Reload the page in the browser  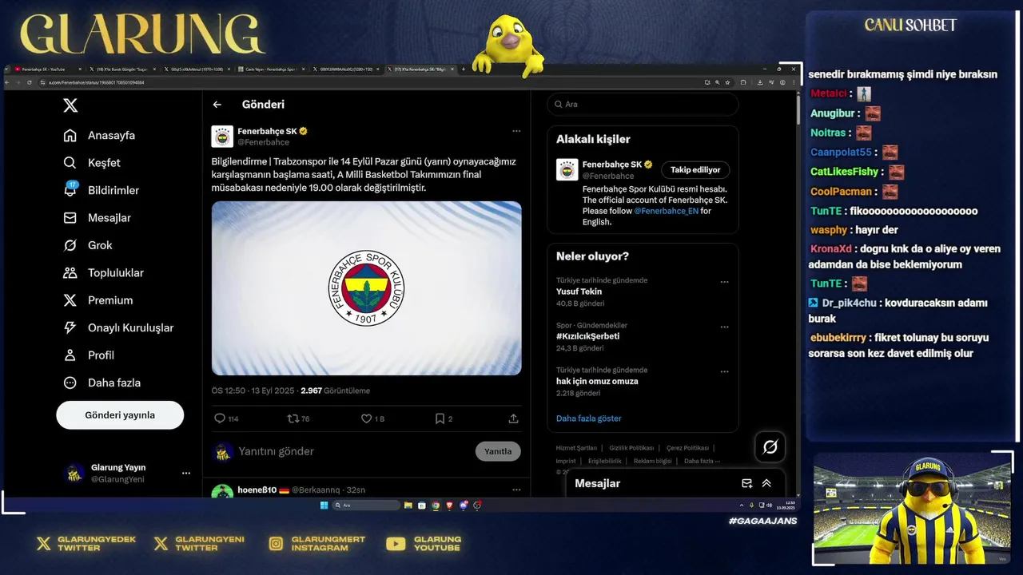point(30,82)
